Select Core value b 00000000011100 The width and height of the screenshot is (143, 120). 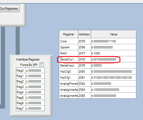[x=113, y=41]
